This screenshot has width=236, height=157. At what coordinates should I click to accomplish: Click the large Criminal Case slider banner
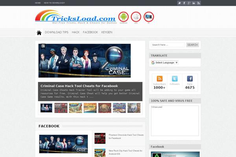(85, 61)
